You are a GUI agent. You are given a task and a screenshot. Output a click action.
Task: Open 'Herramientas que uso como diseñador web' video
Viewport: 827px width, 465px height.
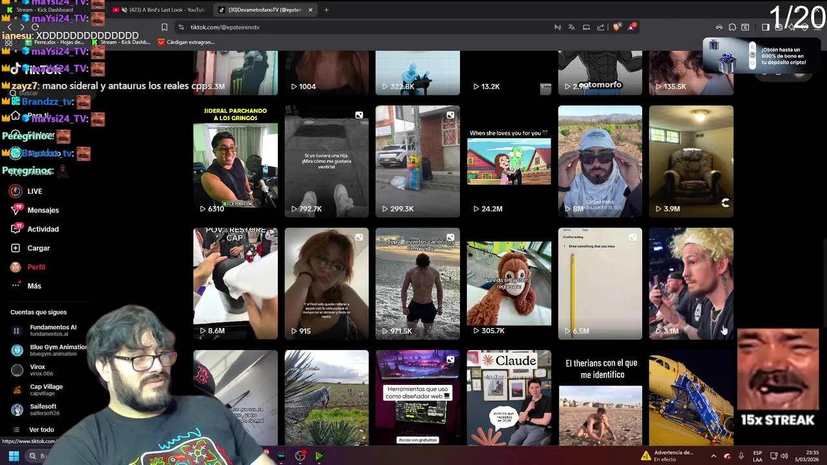[x=417, y=398]
